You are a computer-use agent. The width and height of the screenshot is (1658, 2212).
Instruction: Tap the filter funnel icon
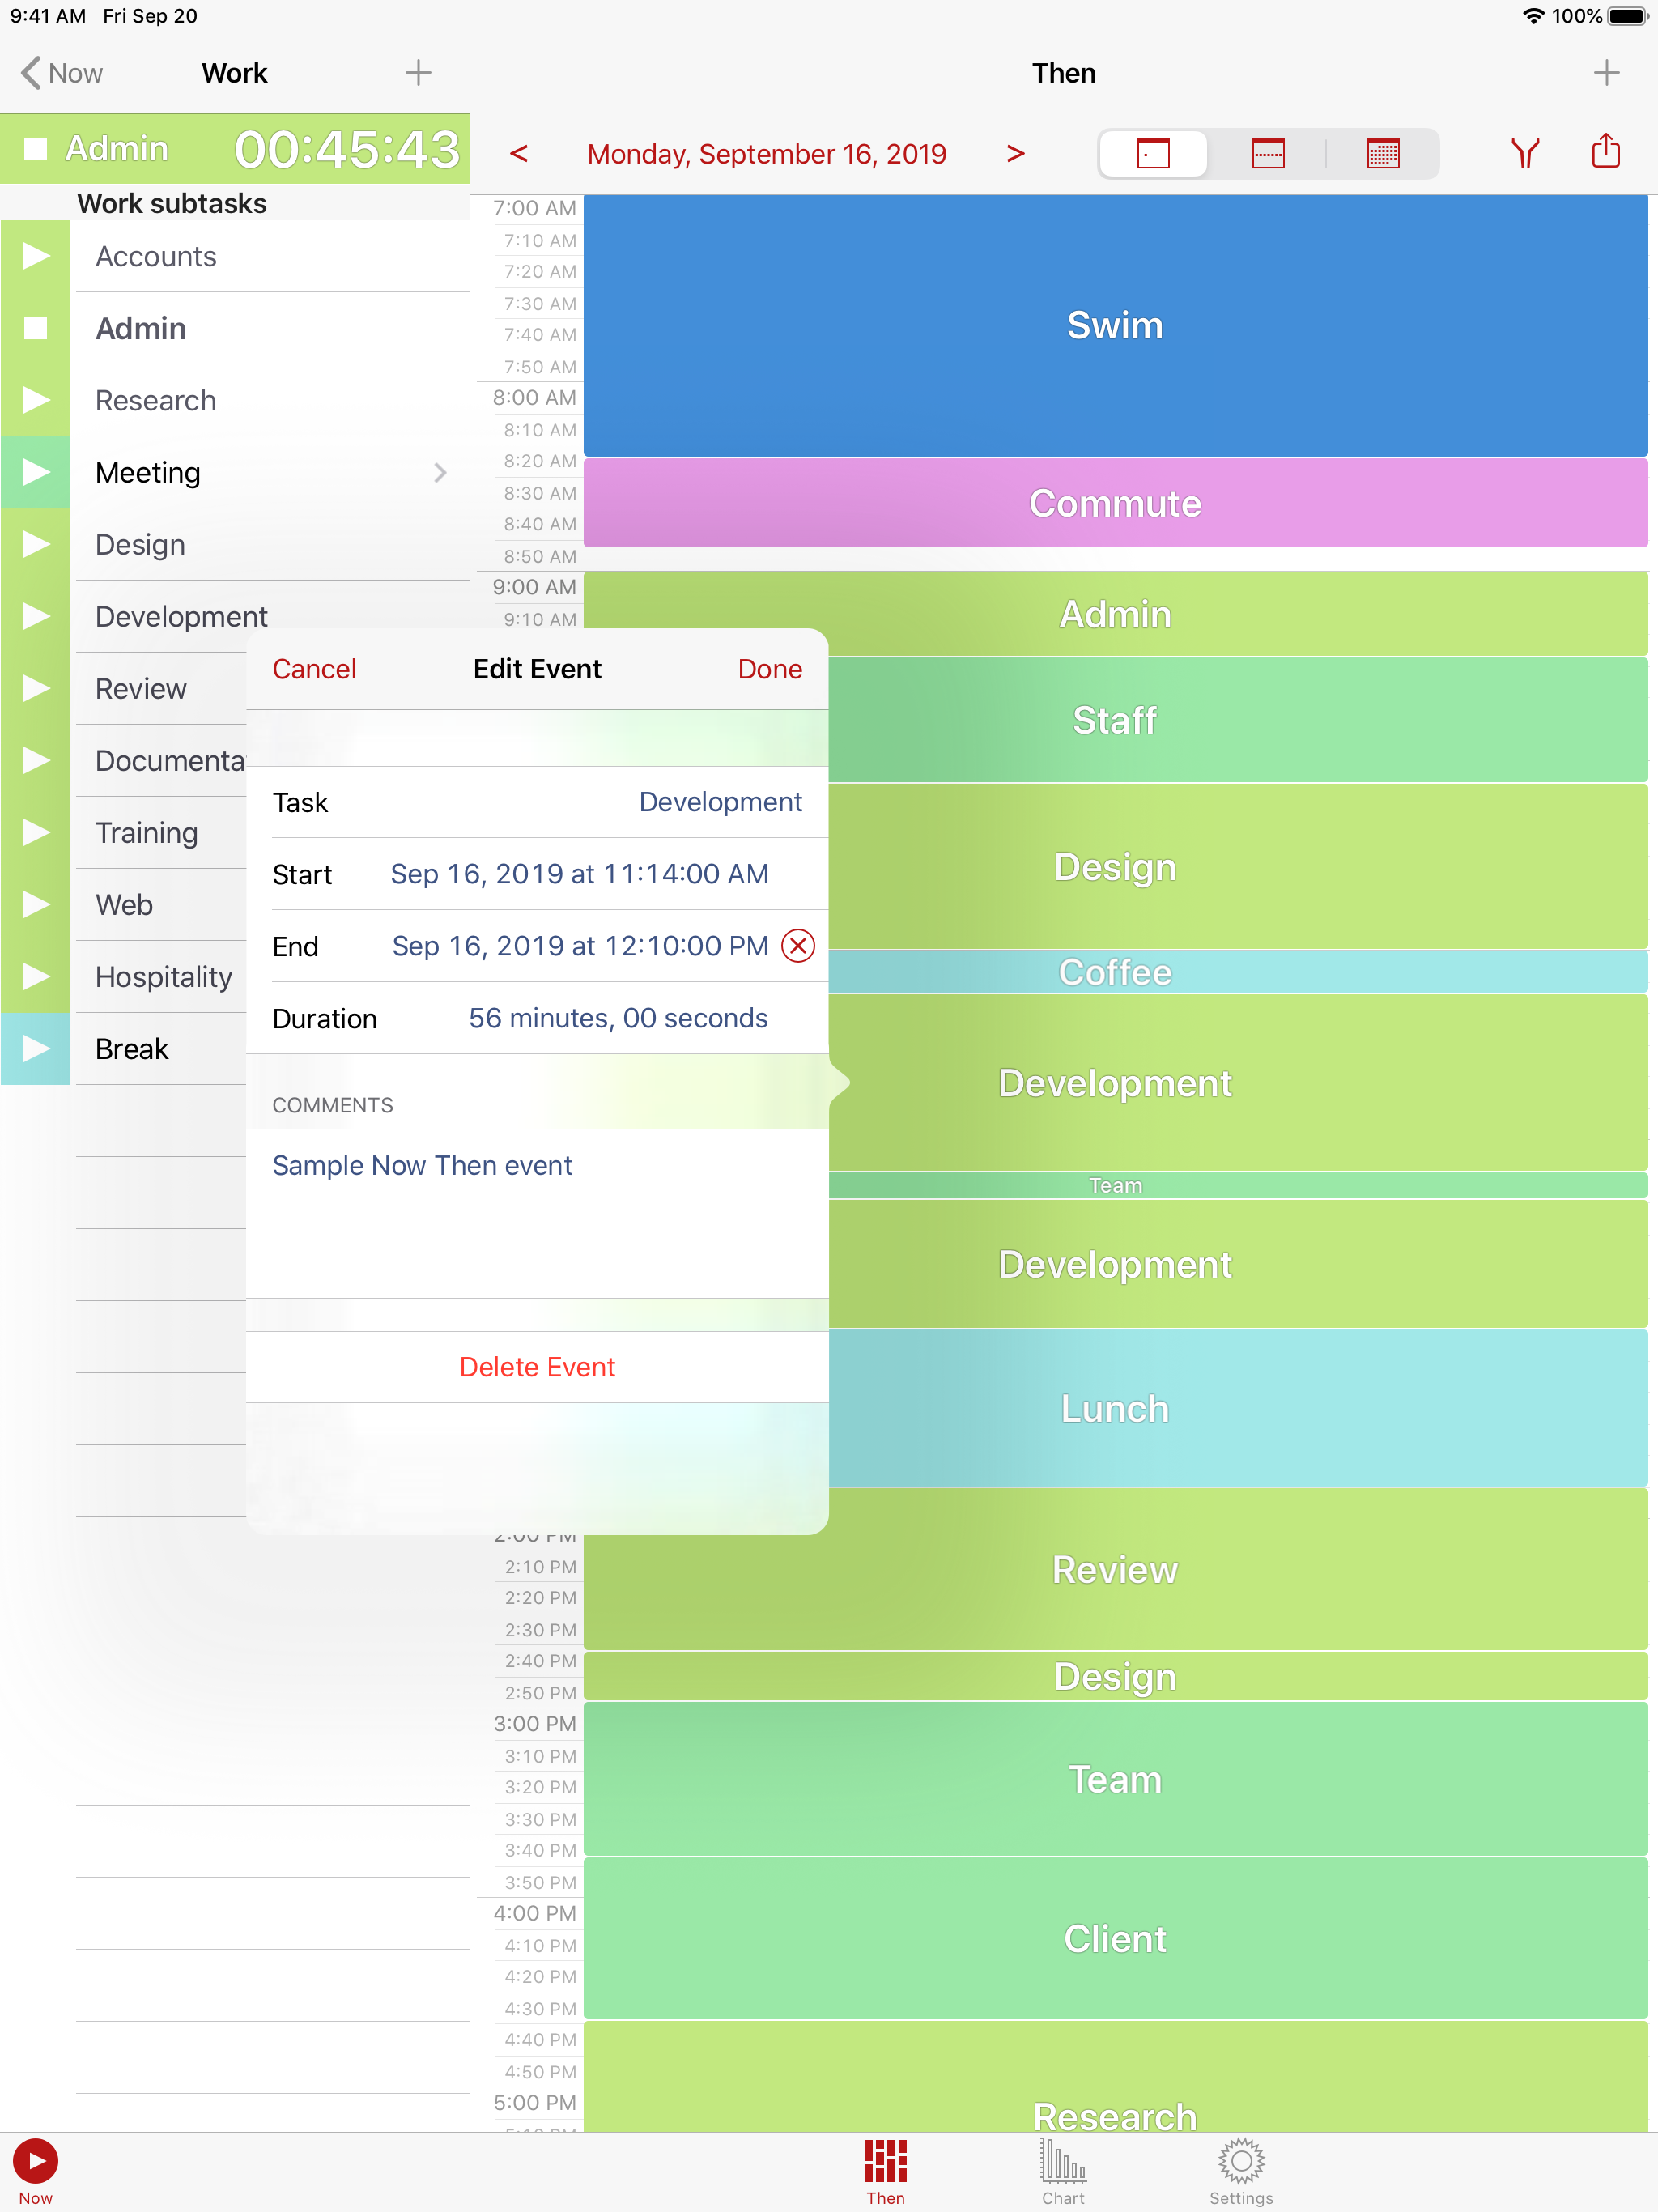tap(1524, 153)
